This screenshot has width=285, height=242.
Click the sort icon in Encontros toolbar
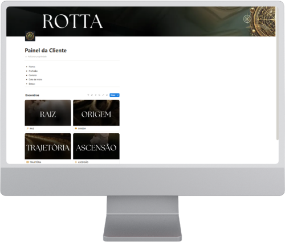(92, 95)
